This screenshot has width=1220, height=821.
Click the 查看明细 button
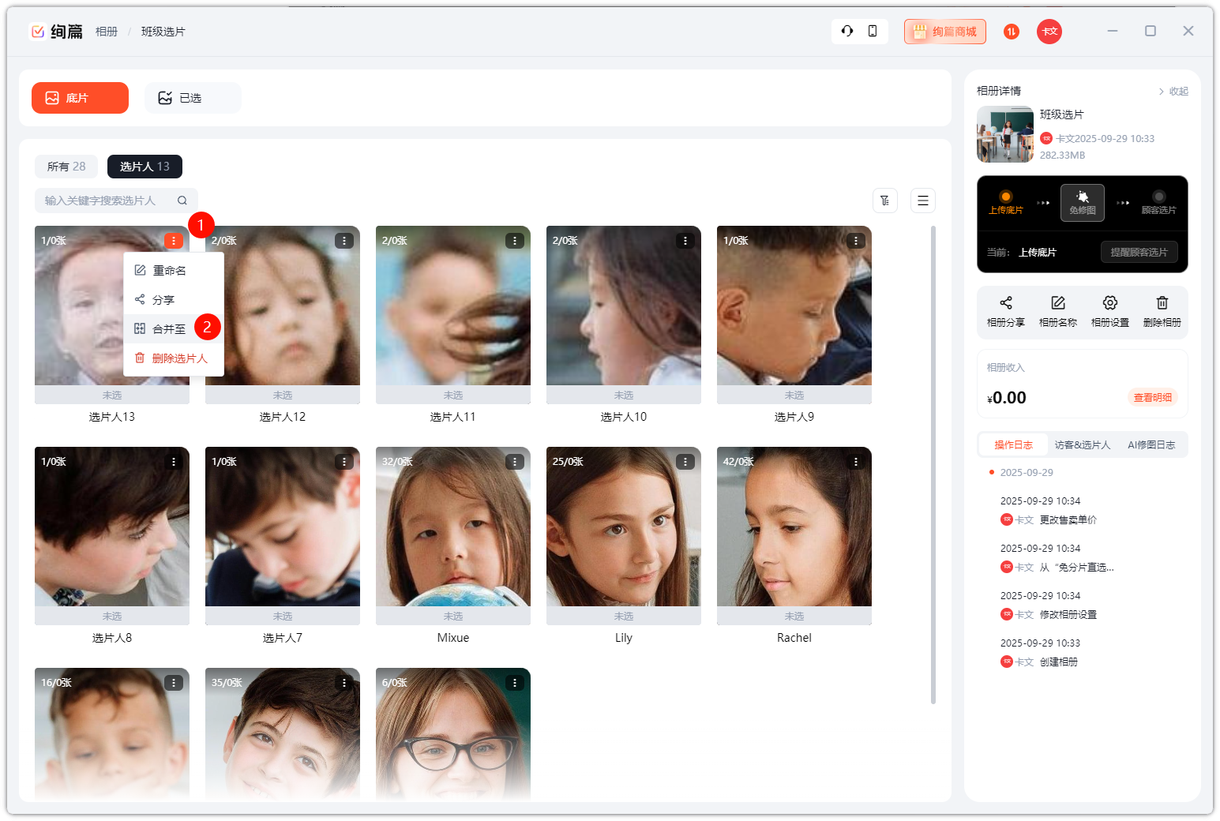click(1152, 398)
